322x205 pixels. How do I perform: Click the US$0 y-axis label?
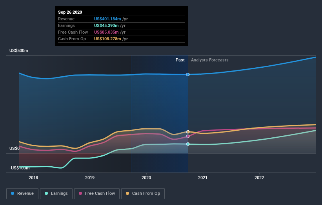tap(15, 148)
